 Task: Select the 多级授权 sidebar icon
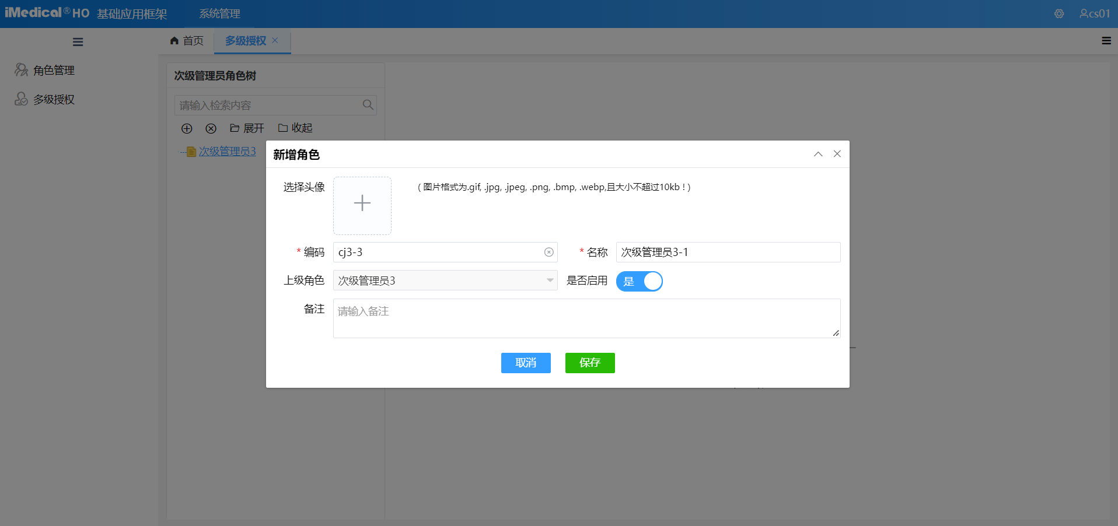(20, 99)
